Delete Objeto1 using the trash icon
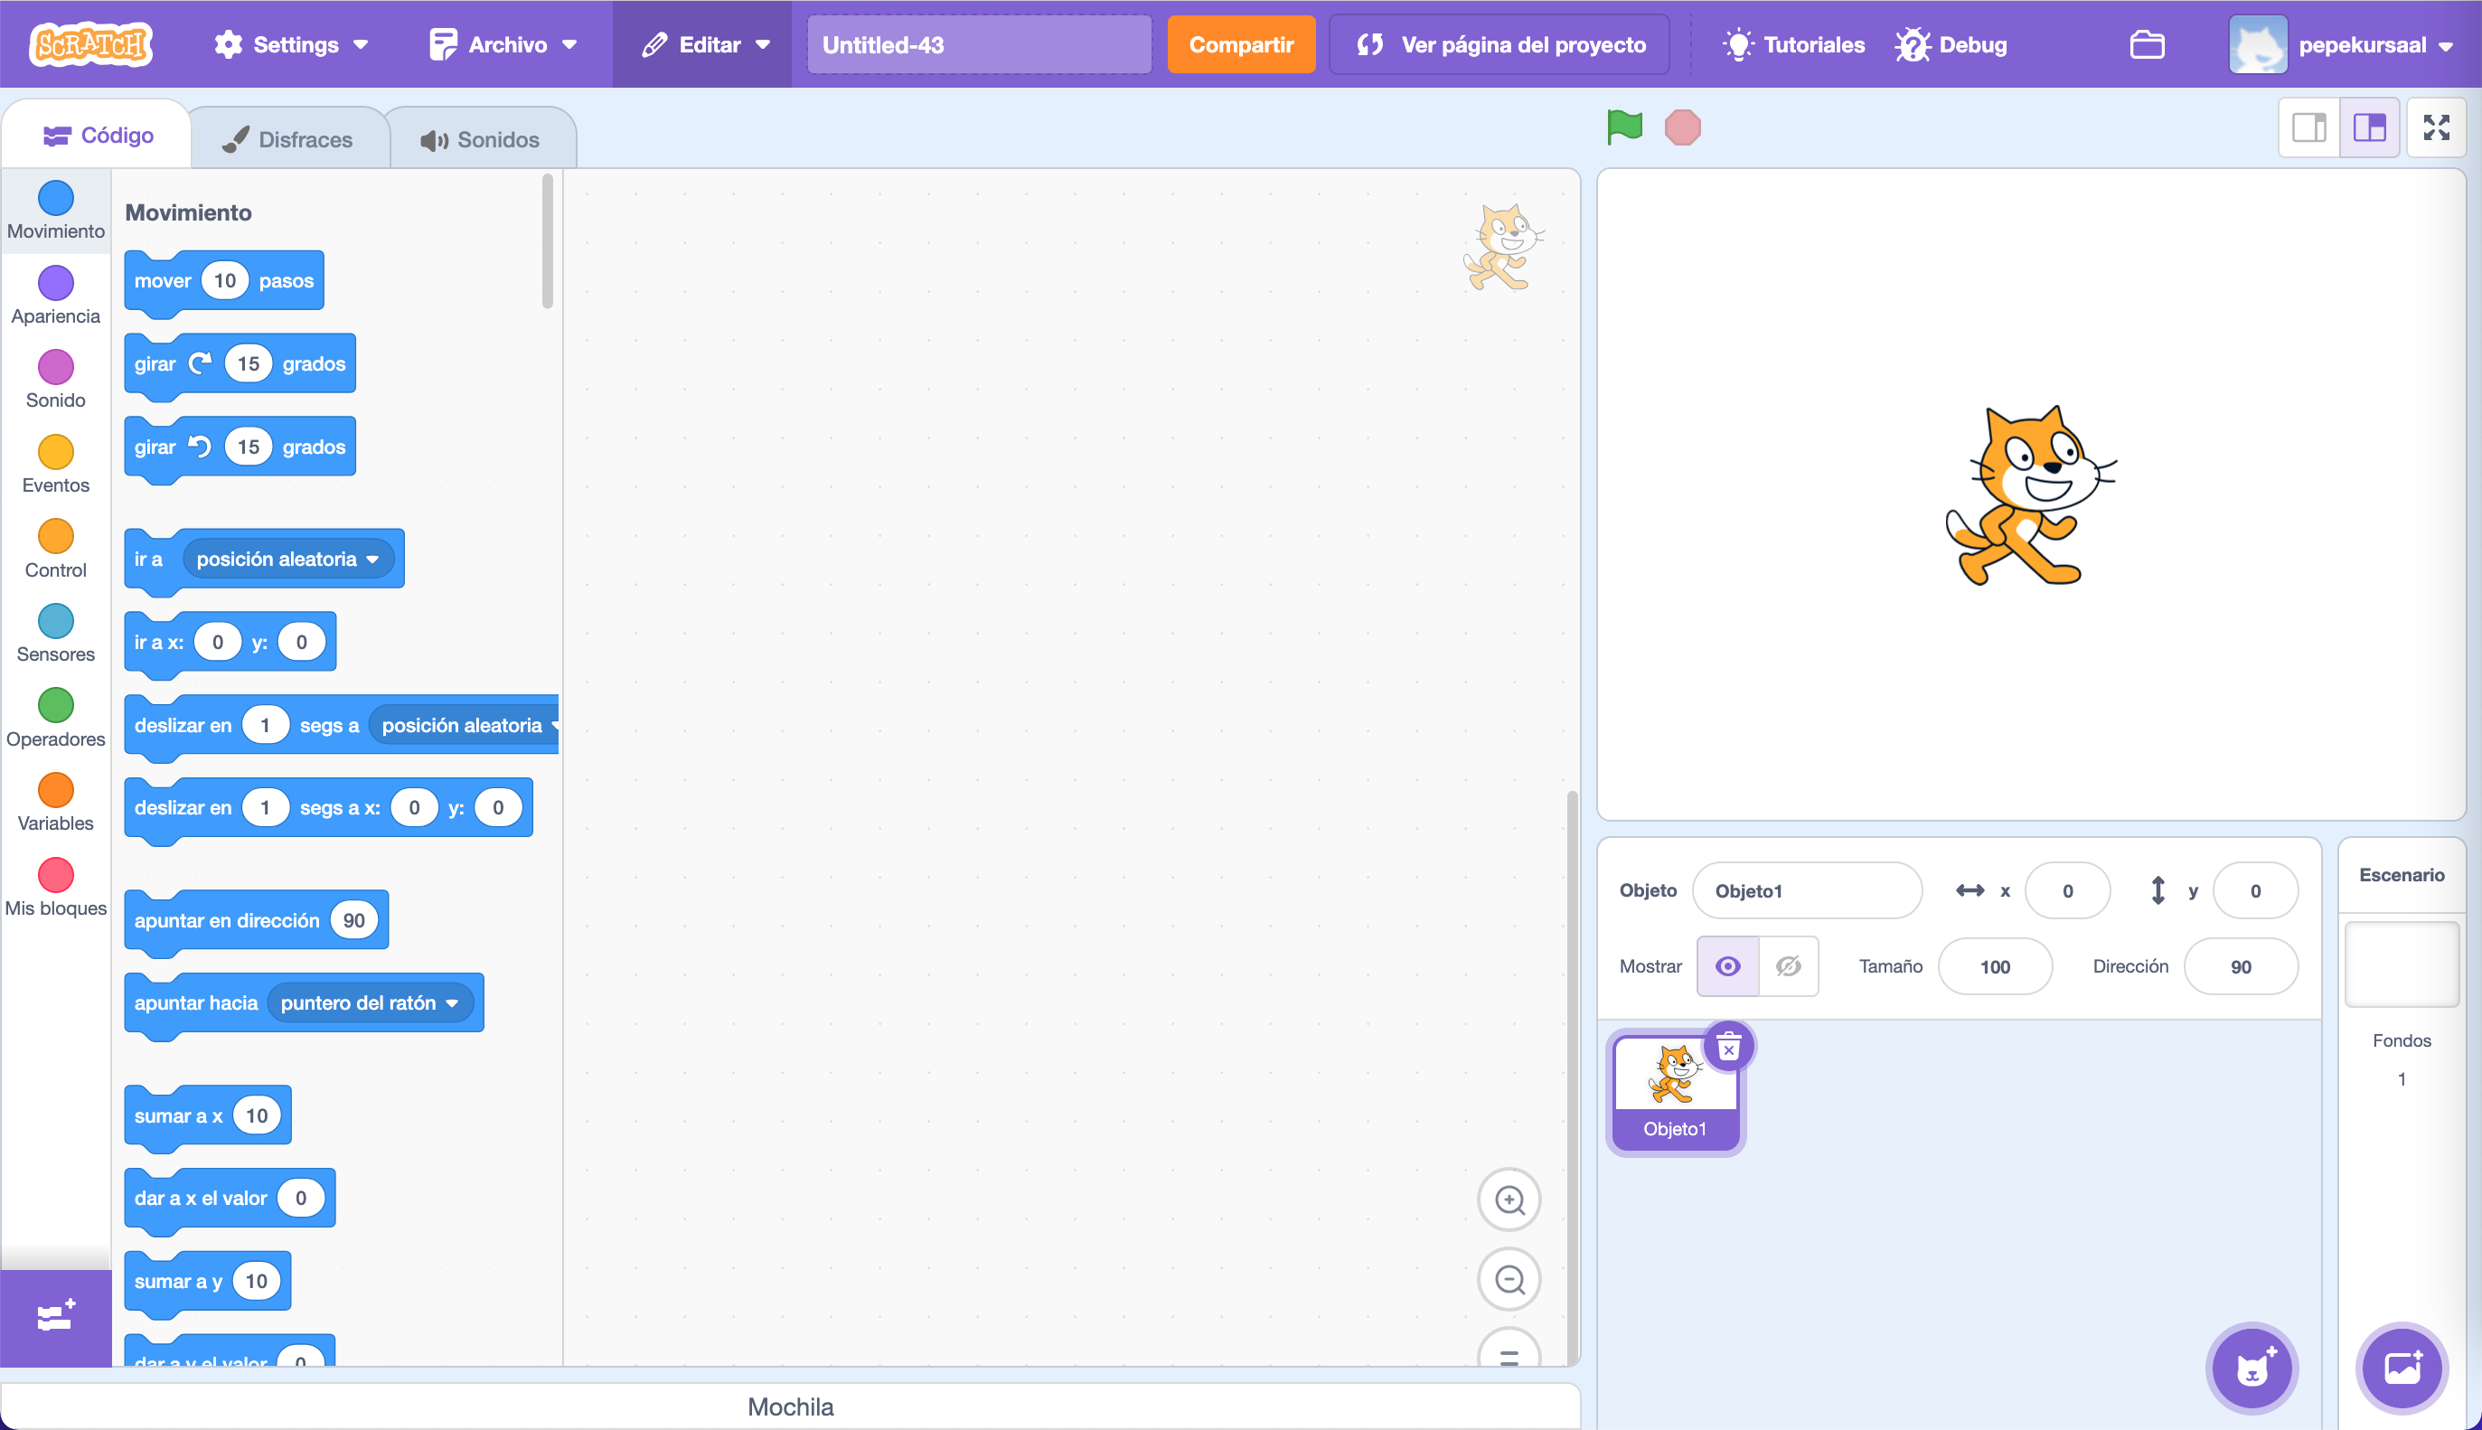Screen dimensions: 2482x1430 [1729, 1047]
